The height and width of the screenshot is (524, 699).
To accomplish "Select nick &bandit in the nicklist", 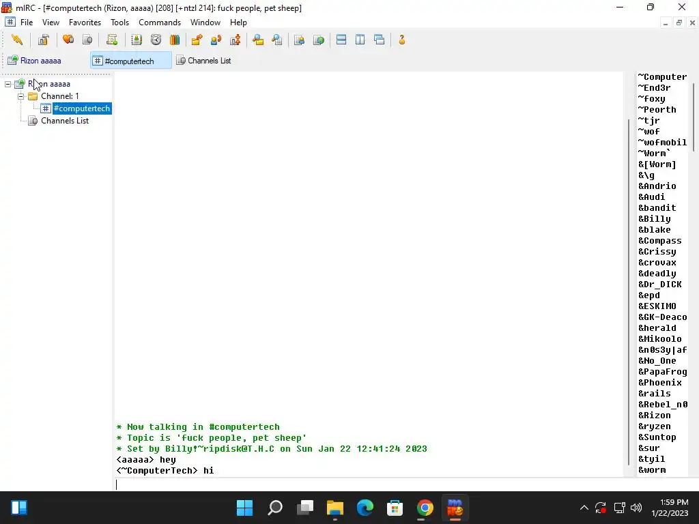I will coord(657,208).
